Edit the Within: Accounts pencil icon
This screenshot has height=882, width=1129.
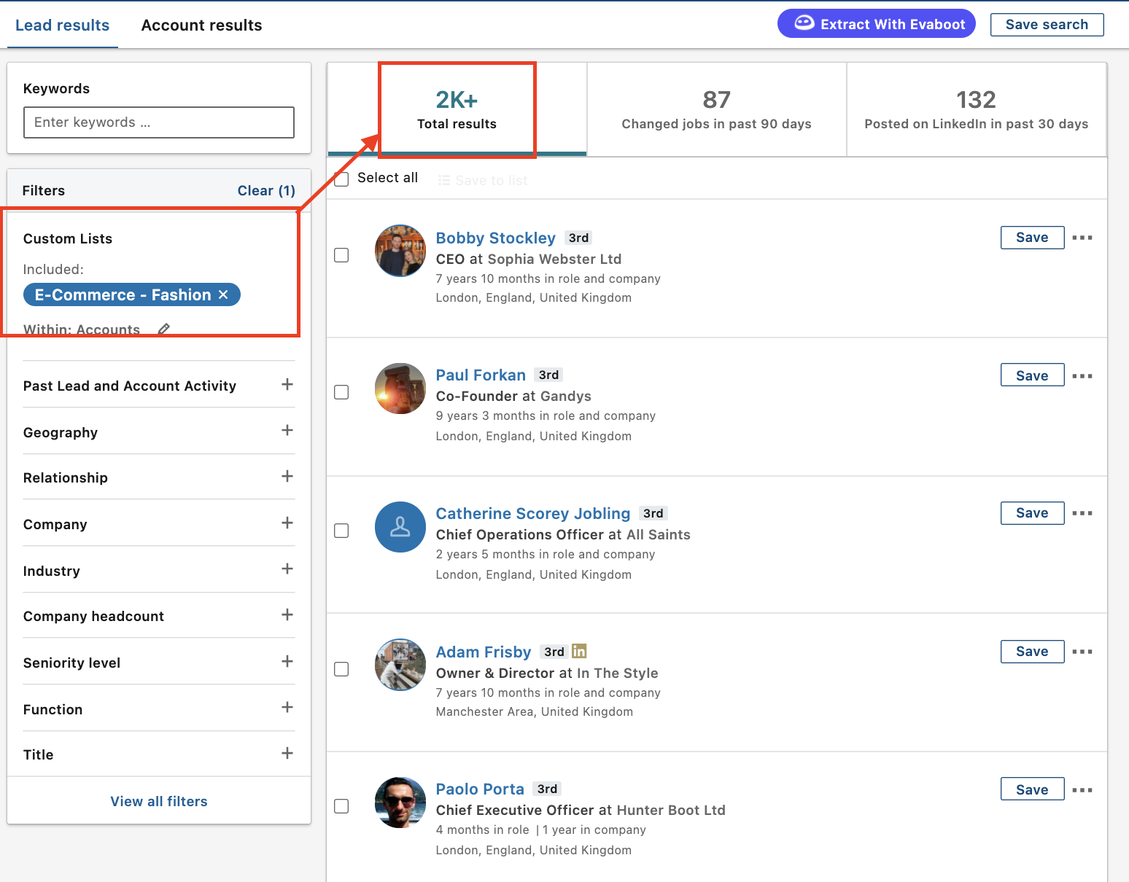tap(164, 329)
